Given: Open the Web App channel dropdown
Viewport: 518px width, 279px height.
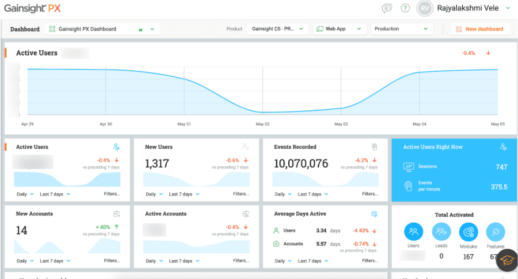Looking at the screenshot, I should click(340, 29).
